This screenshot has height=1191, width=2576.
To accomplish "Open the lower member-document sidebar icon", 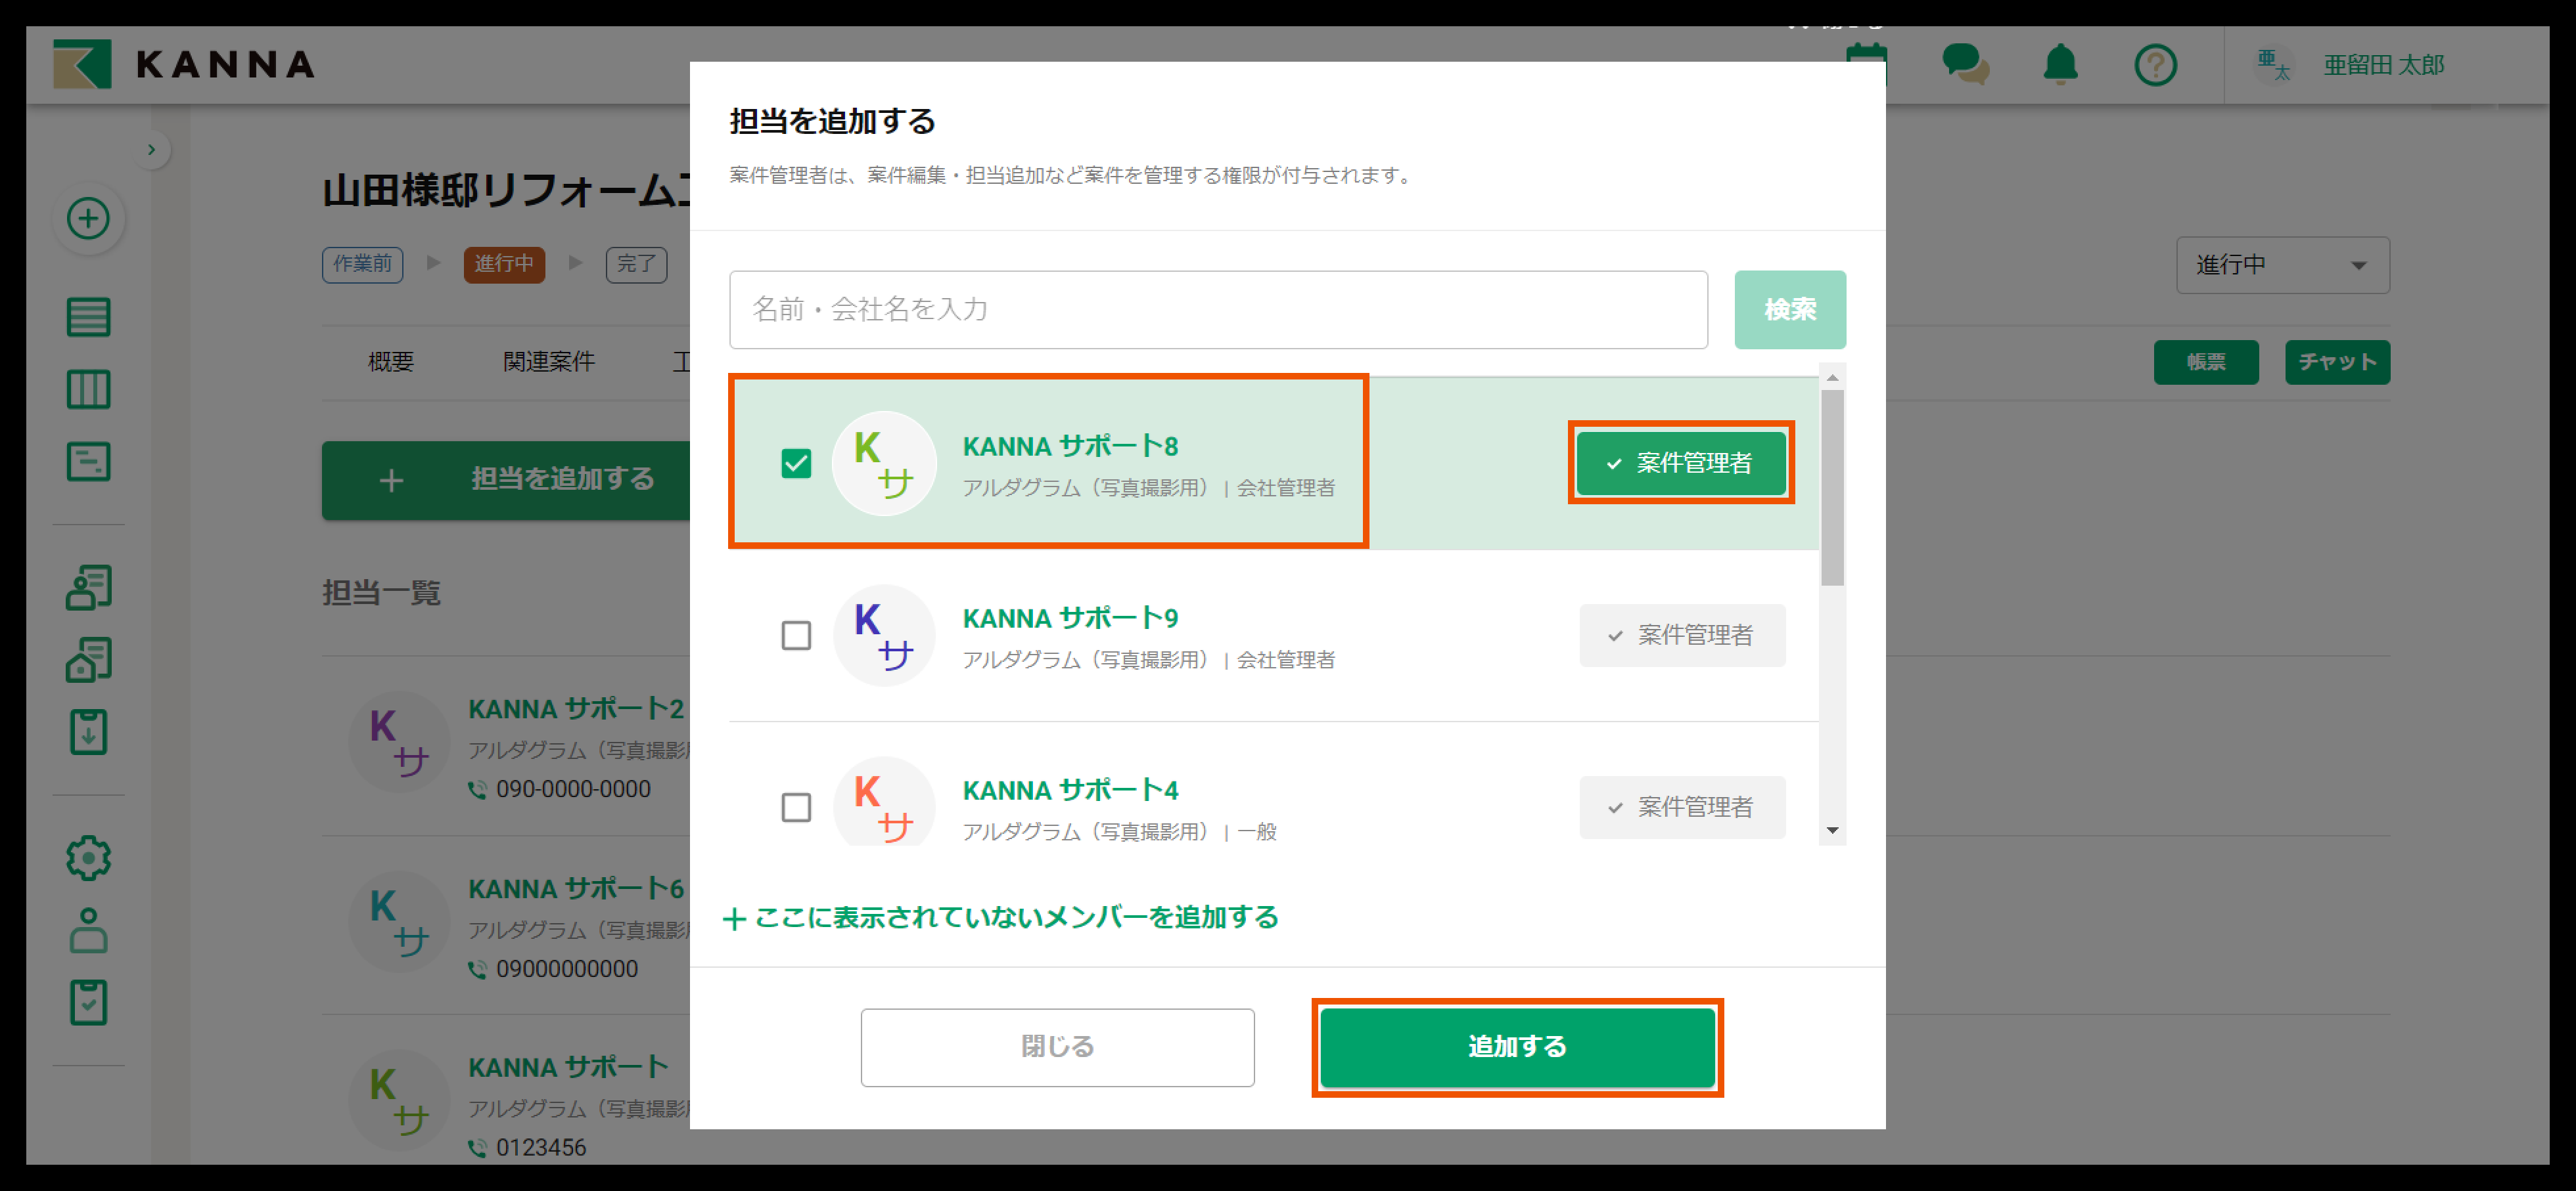I will 88,659.
